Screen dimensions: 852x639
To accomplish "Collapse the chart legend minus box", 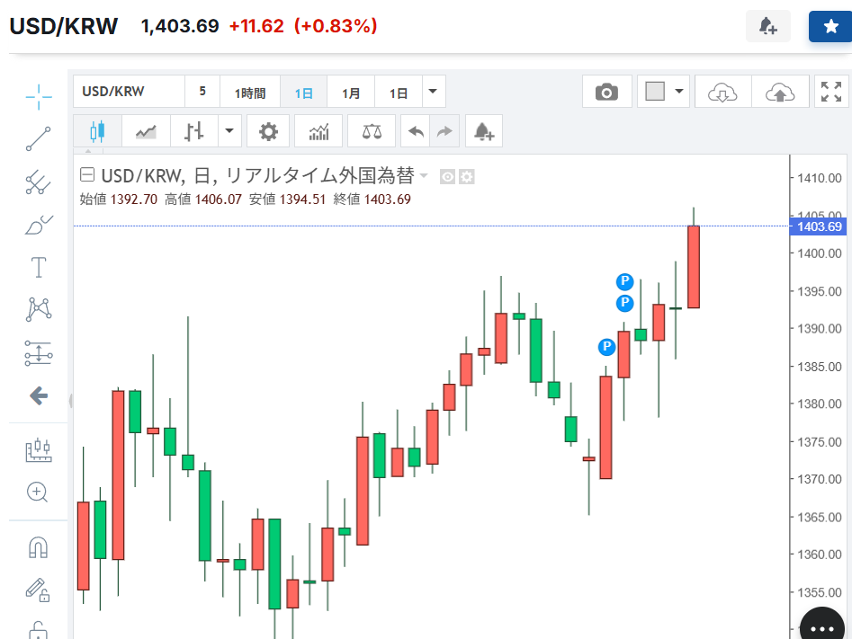I will pyautogui.click(x=87, y=175).
